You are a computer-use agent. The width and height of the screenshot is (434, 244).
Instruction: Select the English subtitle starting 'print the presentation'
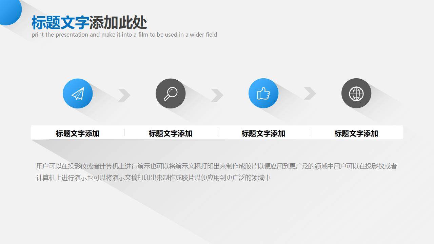[124, 35]
